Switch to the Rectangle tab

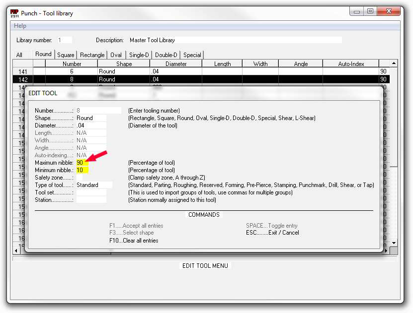click(92, 55)
